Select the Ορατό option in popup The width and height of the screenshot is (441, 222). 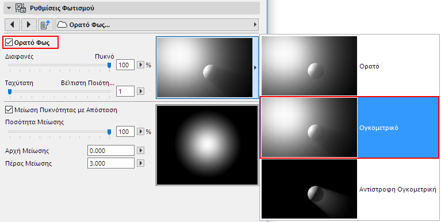coord(350,66)
